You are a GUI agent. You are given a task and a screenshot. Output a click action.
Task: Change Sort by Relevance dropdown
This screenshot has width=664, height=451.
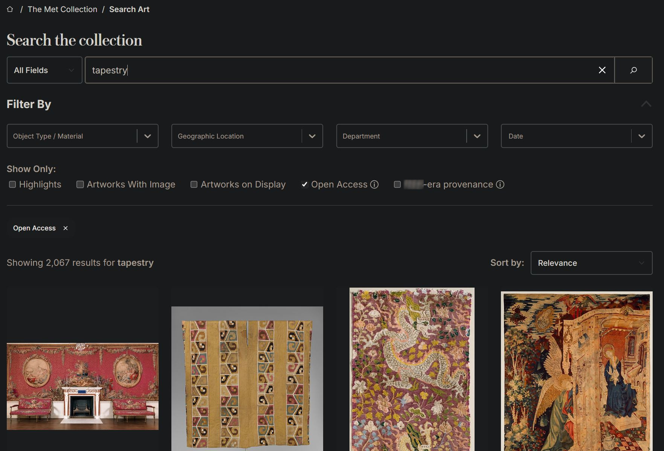pos(591,263)
